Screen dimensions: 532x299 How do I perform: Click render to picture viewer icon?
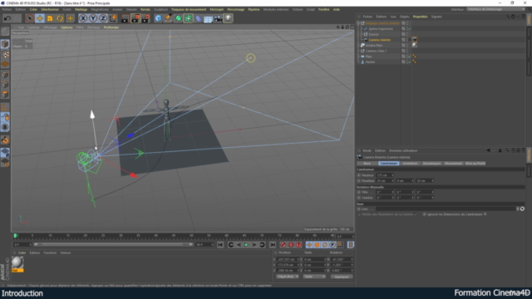[x=135, y=18]
